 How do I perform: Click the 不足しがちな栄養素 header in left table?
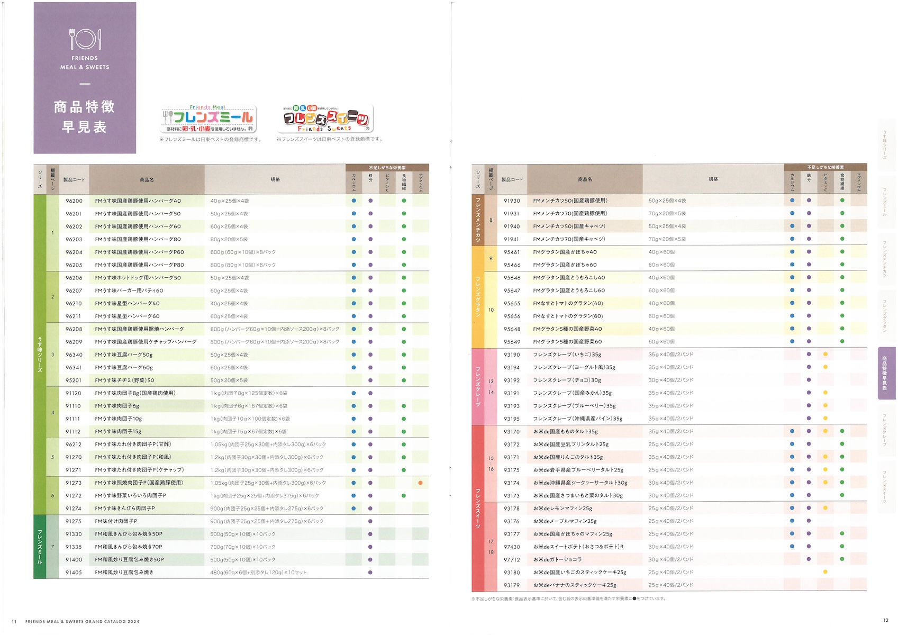[387, 168]
